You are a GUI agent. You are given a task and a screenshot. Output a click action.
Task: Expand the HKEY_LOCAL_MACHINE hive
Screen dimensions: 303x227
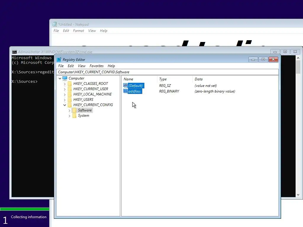point(65,94)
